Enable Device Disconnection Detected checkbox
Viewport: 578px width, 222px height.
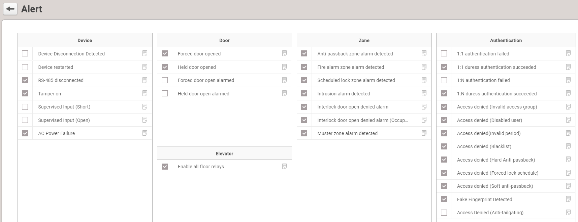coord(25,53)
